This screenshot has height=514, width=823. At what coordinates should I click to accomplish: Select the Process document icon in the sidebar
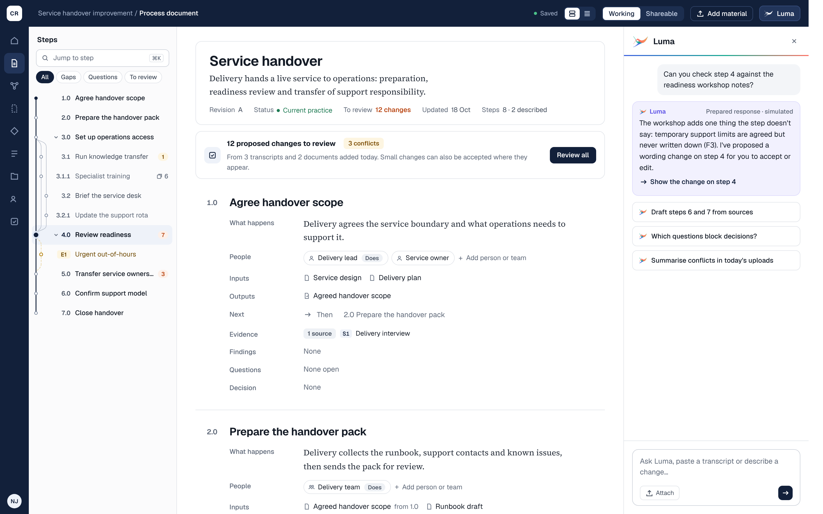point(14,63)
